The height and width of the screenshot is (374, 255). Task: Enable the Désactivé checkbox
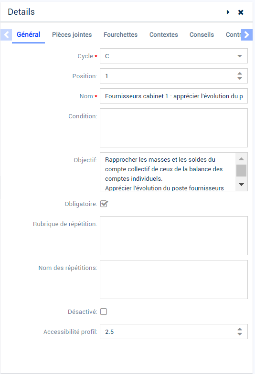pyautogui.click(x=103, y=312)
